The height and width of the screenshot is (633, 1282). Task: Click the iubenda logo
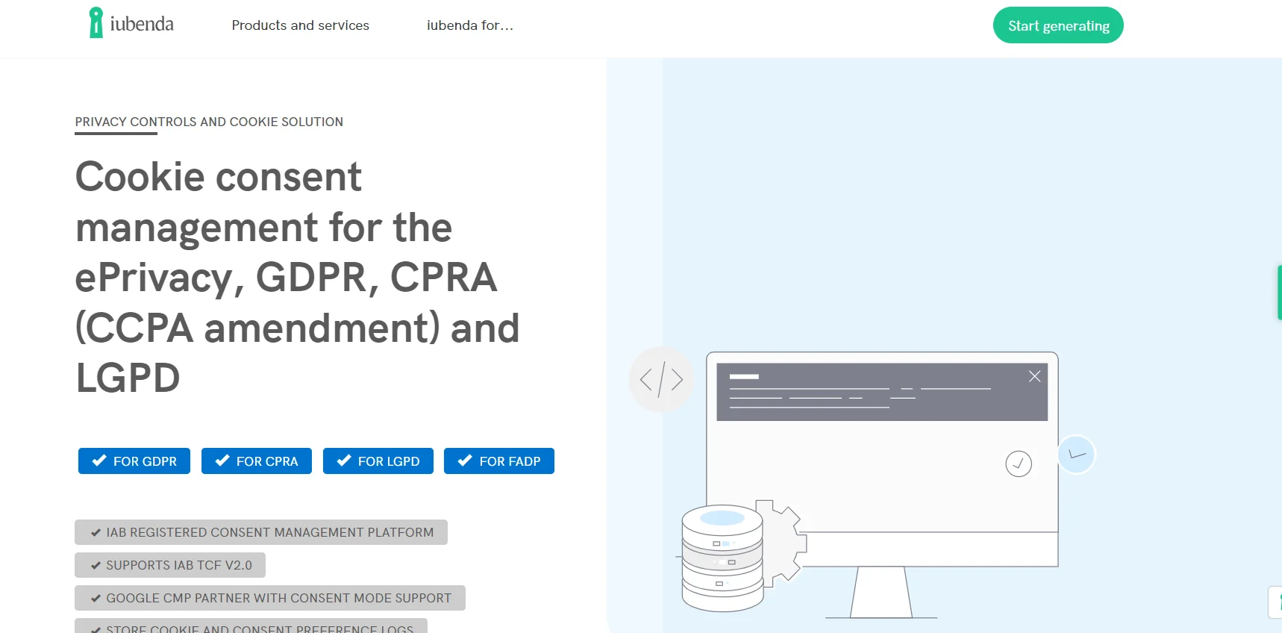(x=131, y=23)
